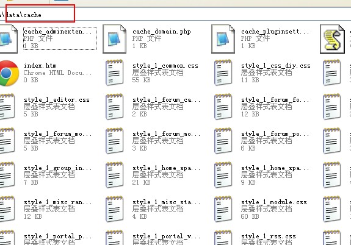
Task: Click the cache_pluginsett PHP file icon
Action: (223, 39)
